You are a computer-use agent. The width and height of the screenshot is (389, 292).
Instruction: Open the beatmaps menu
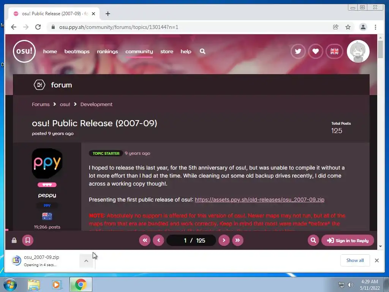(77, 51)
